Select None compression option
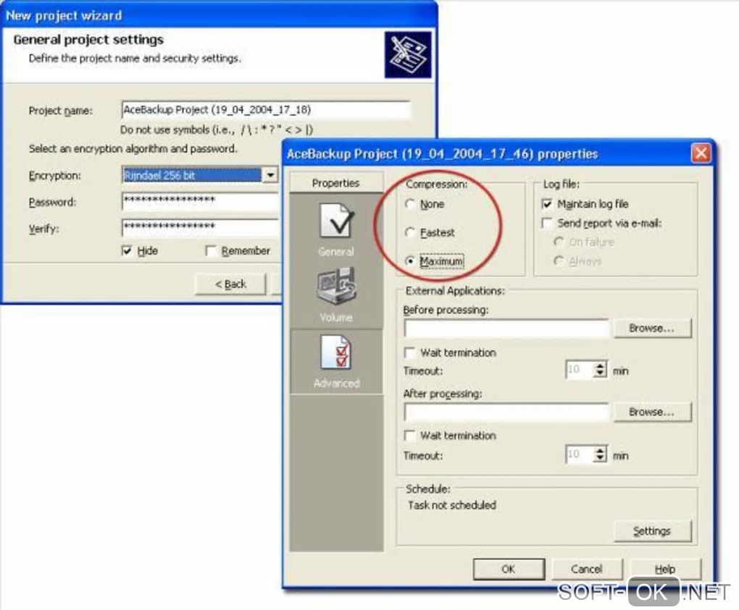Screen dimensions: 739x610 tap(410, 204)
